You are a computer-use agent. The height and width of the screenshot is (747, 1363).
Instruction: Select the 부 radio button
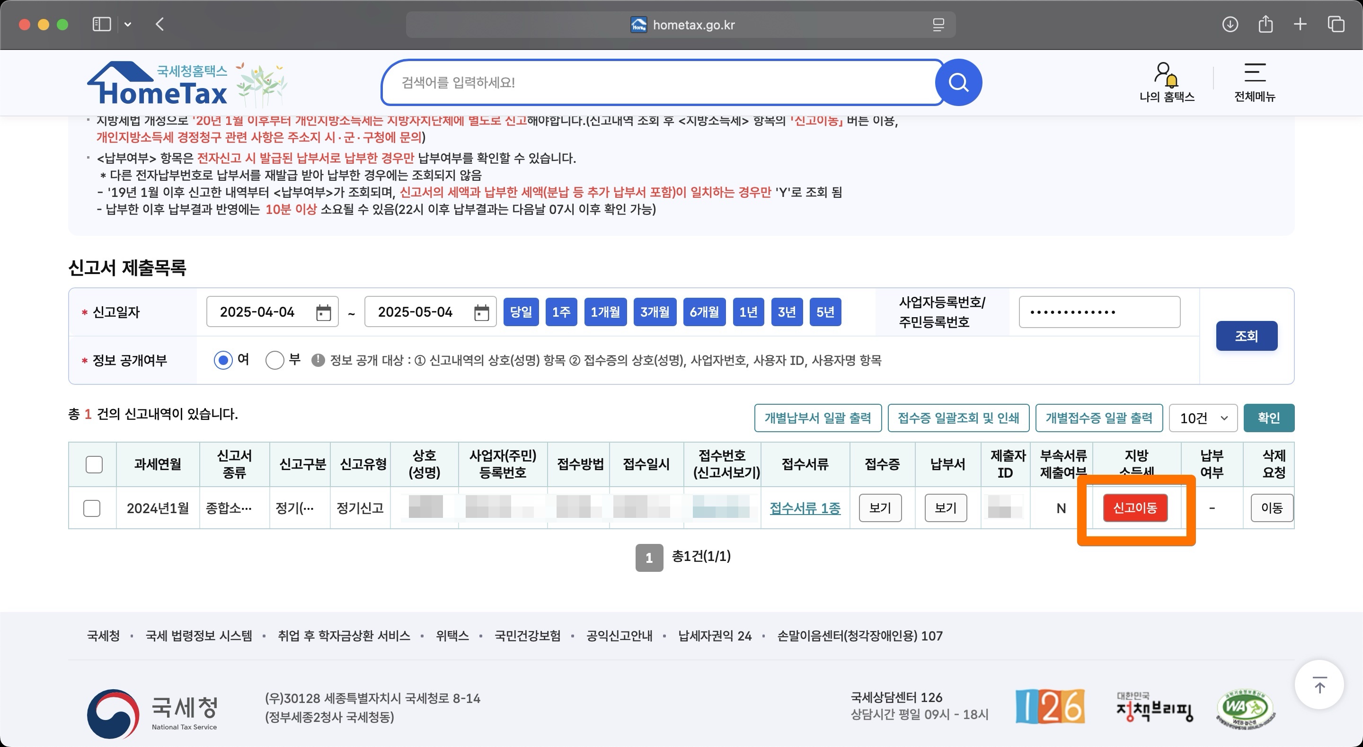click(274, 360)
